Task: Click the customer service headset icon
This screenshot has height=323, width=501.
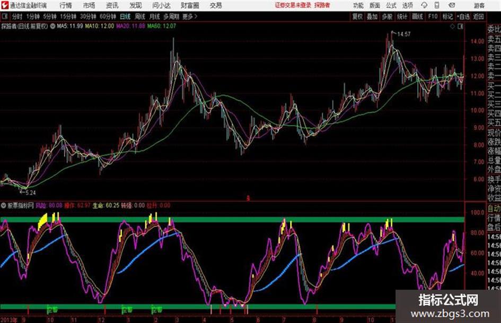Action: point(424,5)
